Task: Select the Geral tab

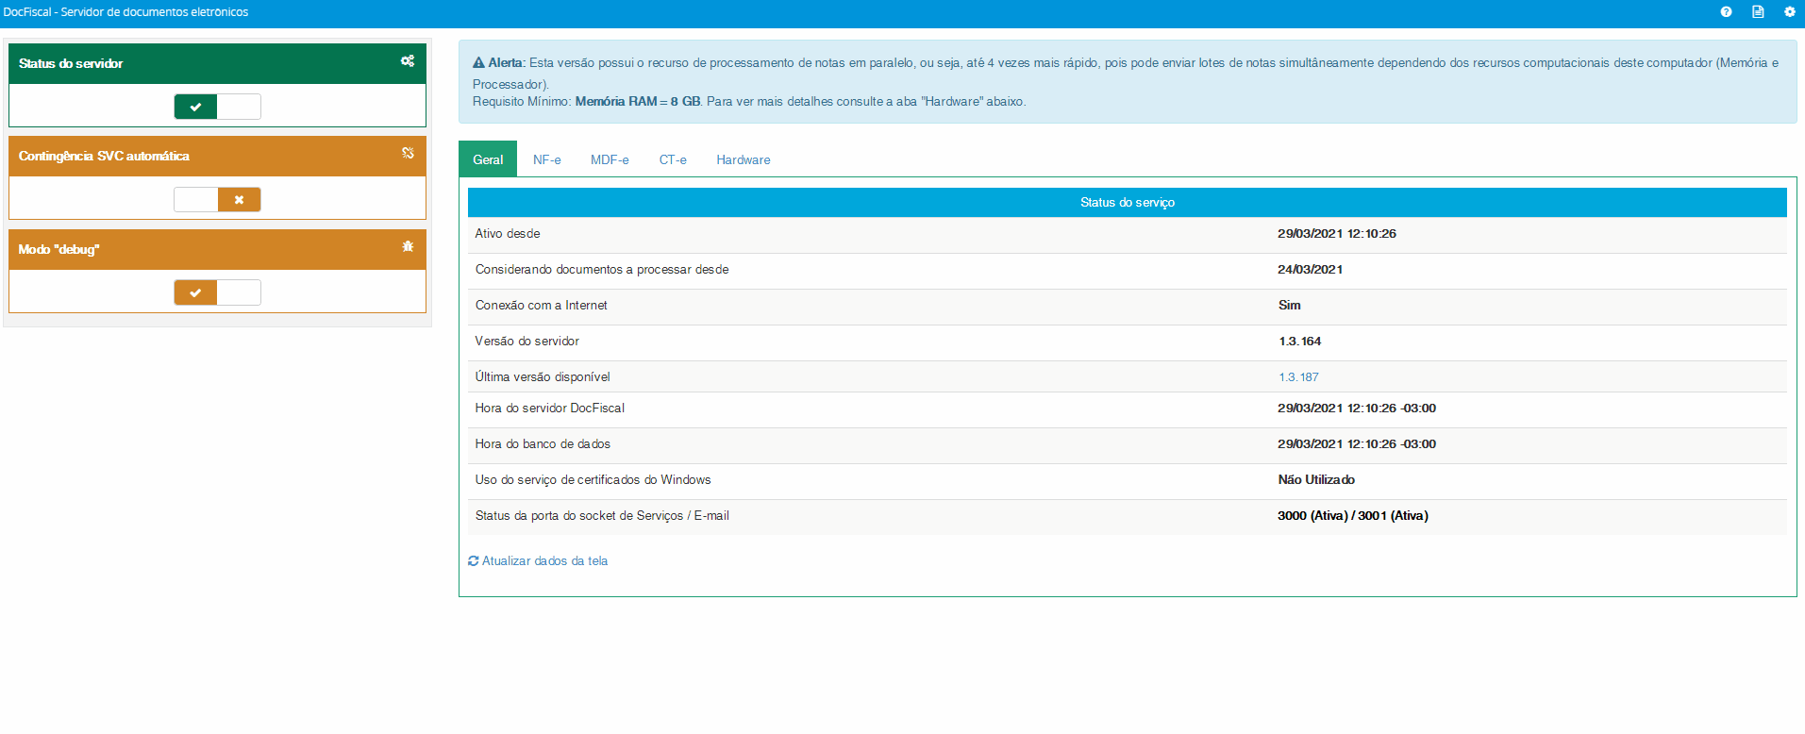Action: pos(488,159)
